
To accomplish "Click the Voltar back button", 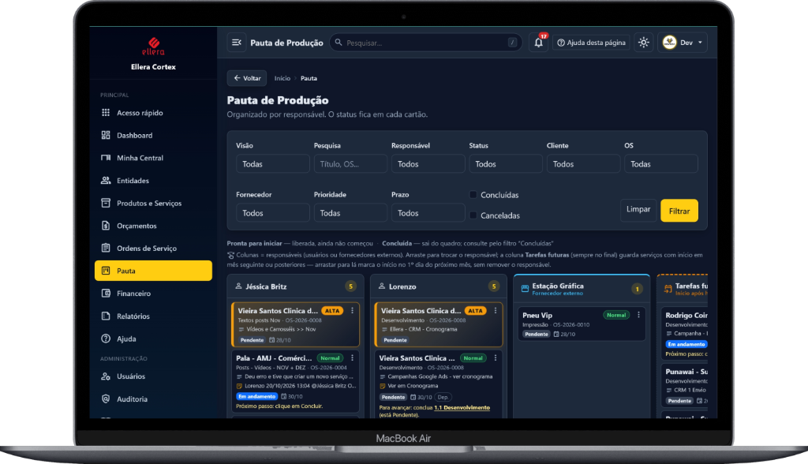I will tap(247, 78).
